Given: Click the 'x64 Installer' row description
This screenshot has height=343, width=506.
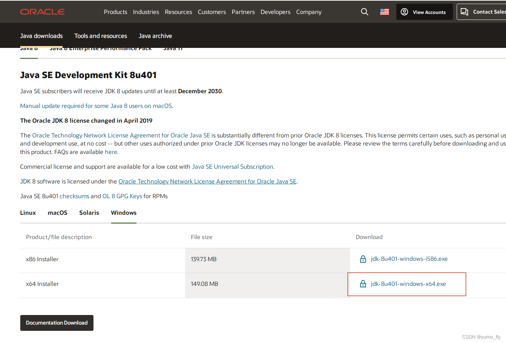Looking at the screenshot, I should (42, 284).
